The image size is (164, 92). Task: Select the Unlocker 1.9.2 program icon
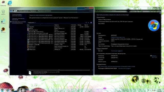pos(28,48)
